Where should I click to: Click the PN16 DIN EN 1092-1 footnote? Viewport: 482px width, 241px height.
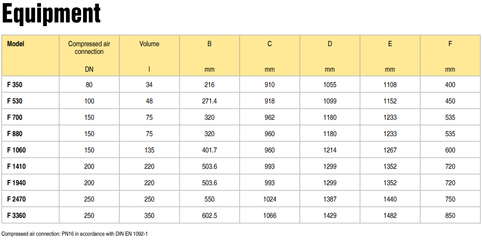[x=75, y=234]
